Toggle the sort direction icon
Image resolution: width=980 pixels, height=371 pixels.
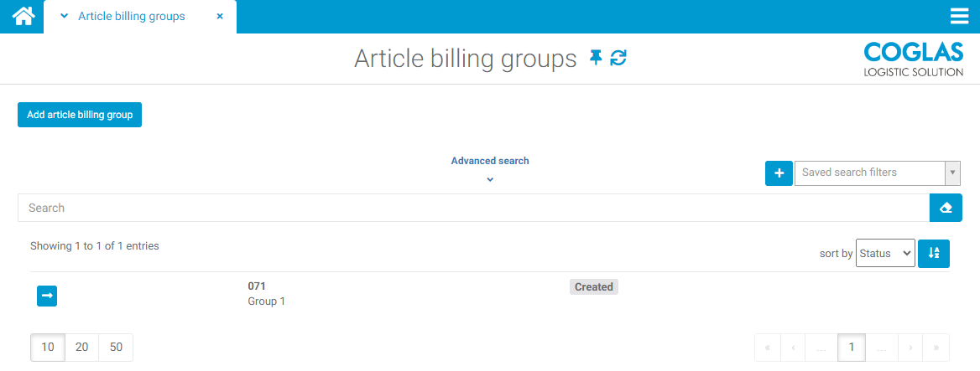pos(934,253)
